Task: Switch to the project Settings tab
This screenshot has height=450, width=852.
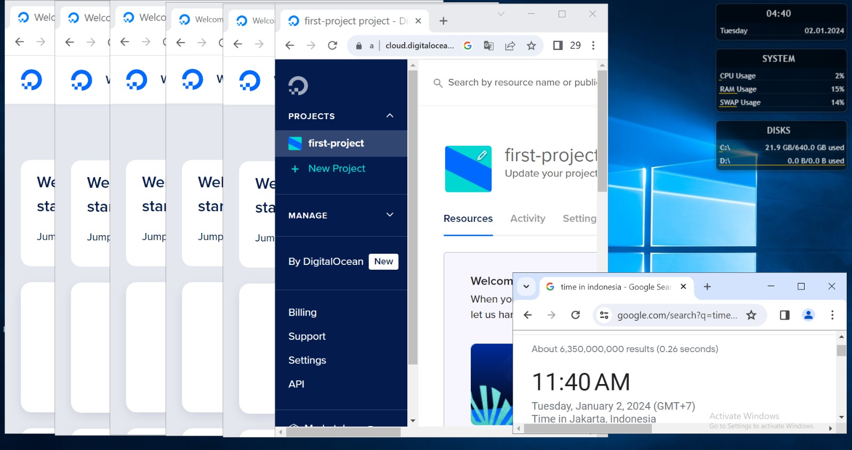Action: (579, 219)
